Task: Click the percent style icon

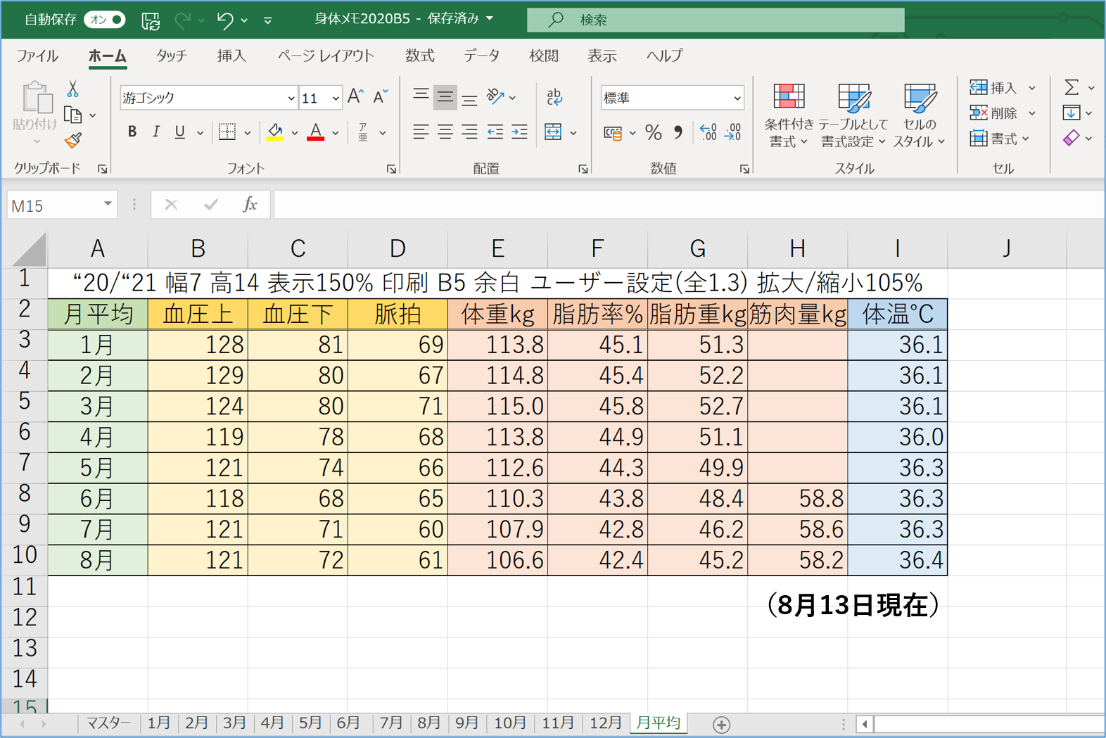Action: coord(654,132)
